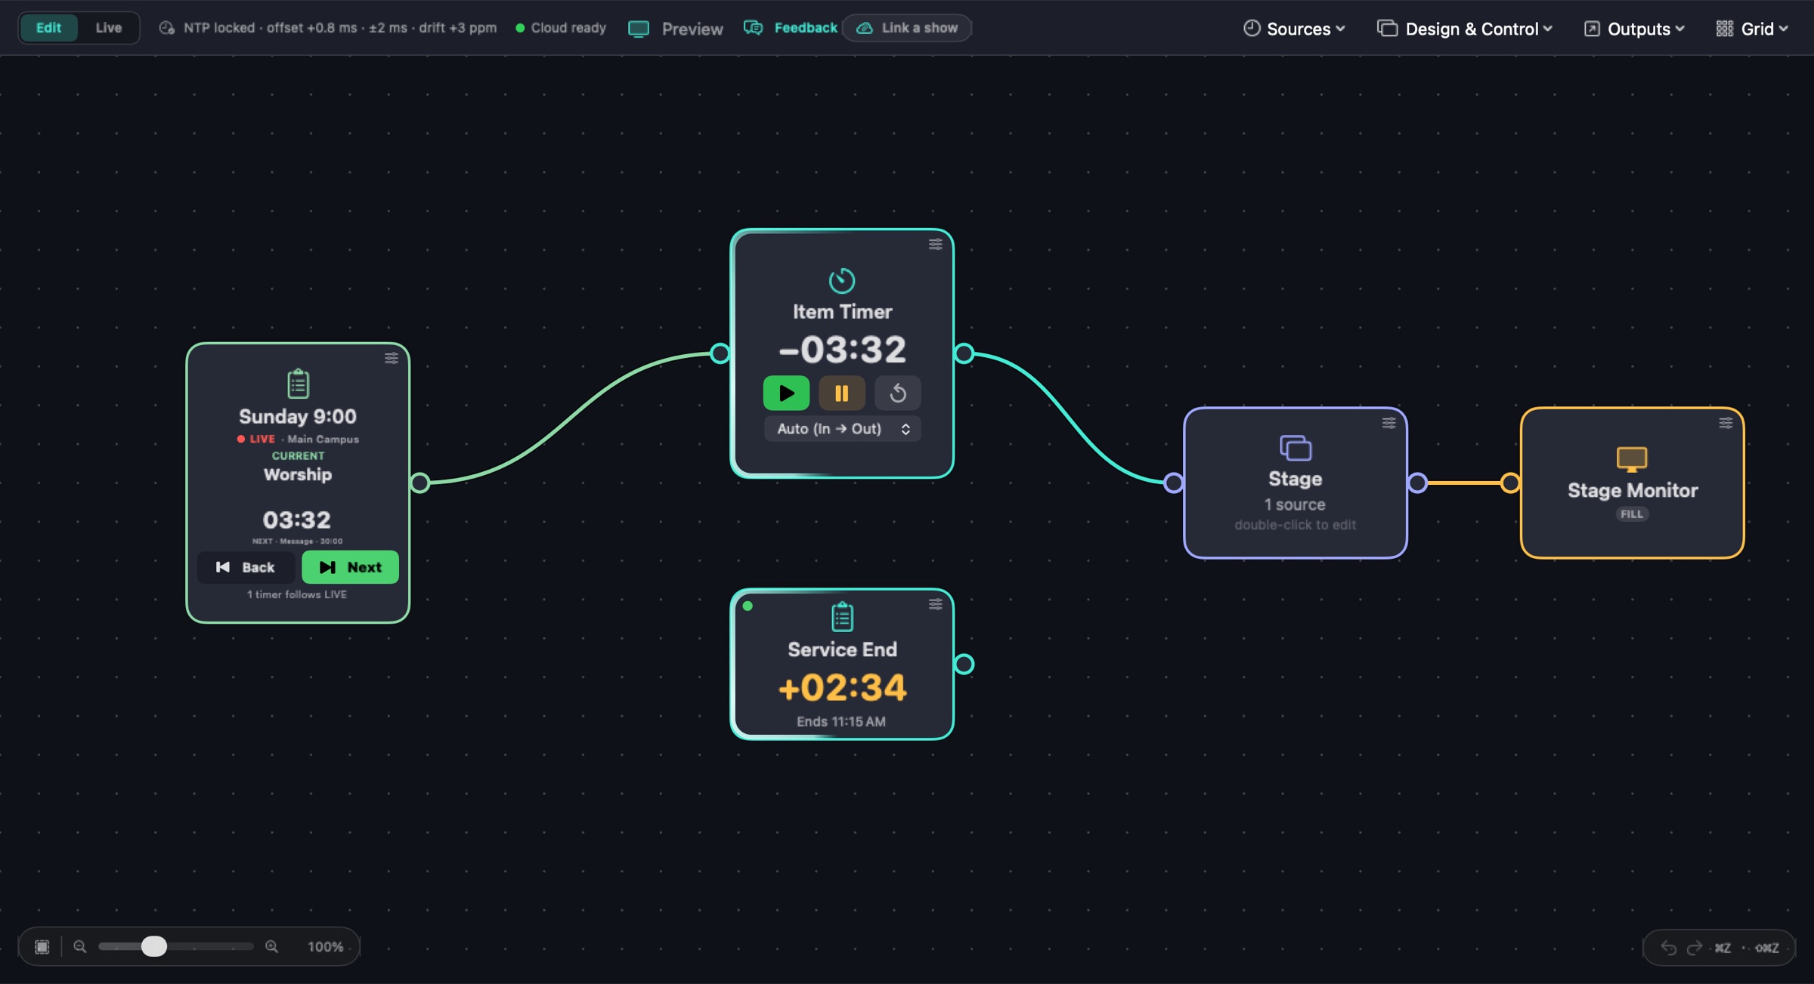The image size is (1814, 984).
Task: Open the Feedback link
Action: point(791,28)
